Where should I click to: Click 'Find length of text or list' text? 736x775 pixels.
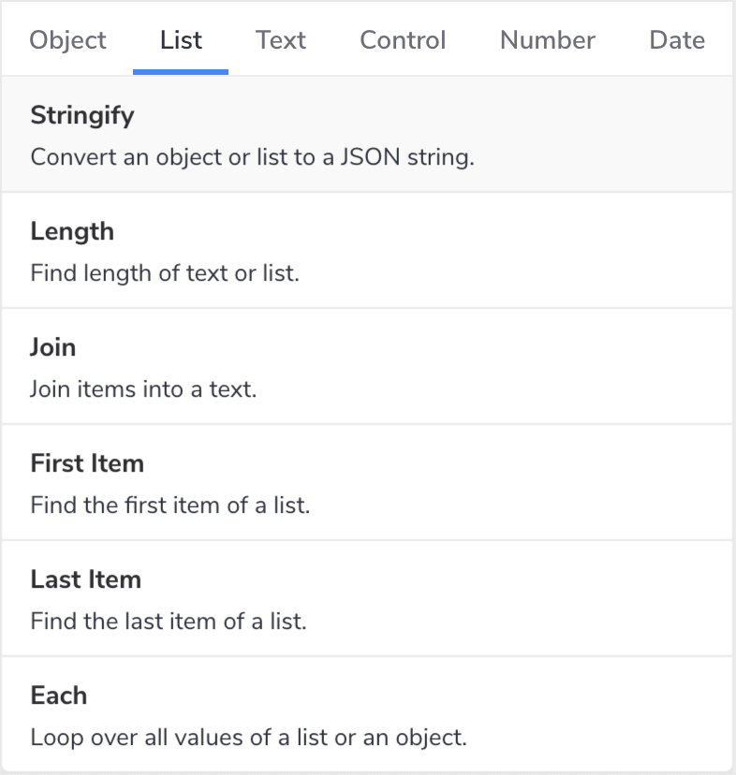point(165,272)
